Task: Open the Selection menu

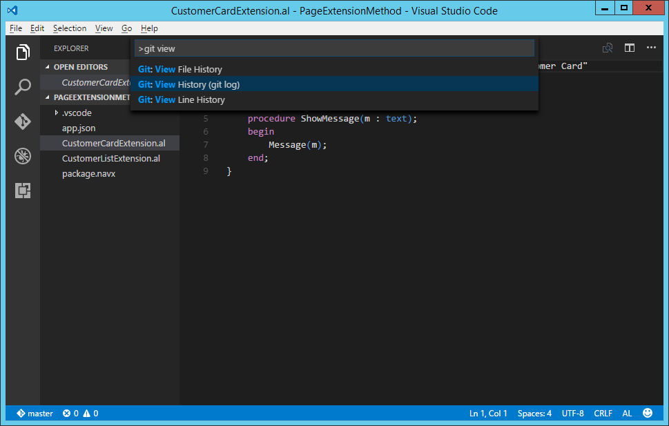Action: (x=70, y=28)
